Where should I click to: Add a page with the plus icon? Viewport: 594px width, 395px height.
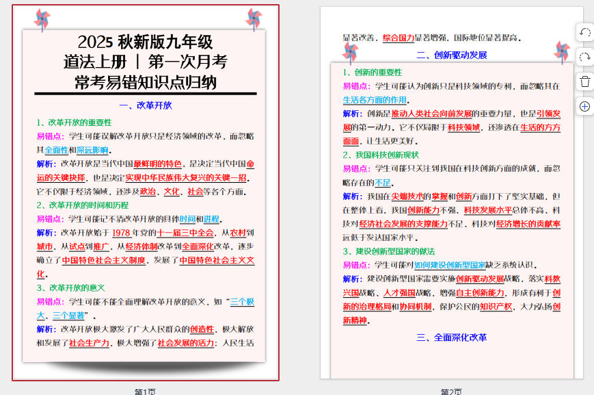click(584, 106)
